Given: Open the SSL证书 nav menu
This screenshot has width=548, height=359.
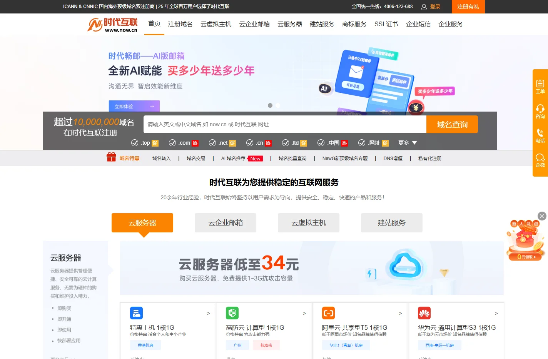Looking at the screenshot, I should [x=386, y=24].
